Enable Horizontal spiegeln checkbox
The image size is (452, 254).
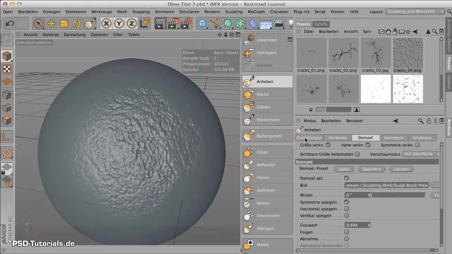click(346, 209)
